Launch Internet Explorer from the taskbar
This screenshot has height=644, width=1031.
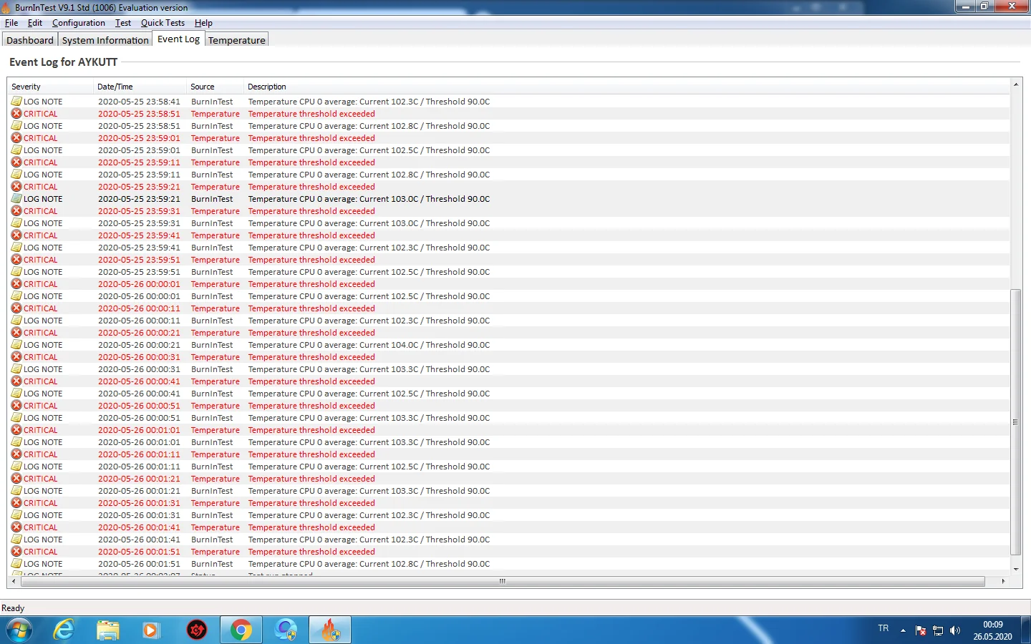pyautogui.click(x=64, y=630)
